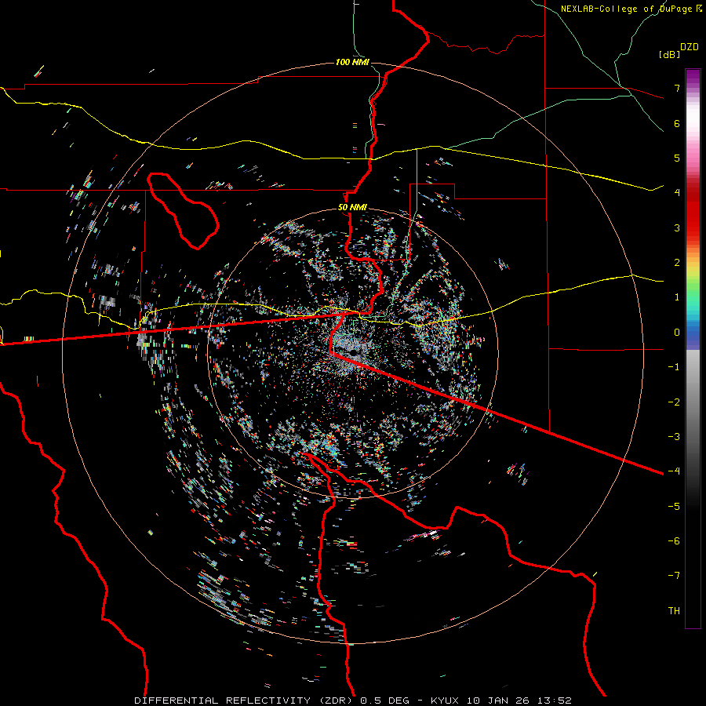Click the 100 NMI range ring label
Image resolution: width=706 pixels, height=706 pixels.
(352, 62)
